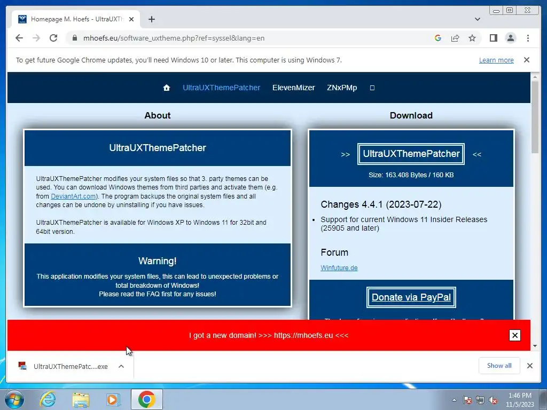Open Windows Explorer from taskbar
This screenshot has width=547, height=410.
81,399
